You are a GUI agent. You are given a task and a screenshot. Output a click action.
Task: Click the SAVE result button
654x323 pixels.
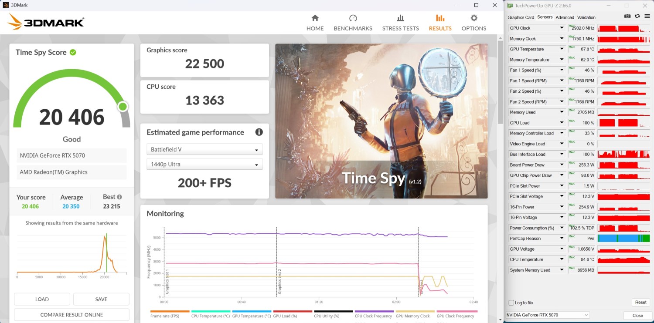pyautogui.click(x=101, y=299)
